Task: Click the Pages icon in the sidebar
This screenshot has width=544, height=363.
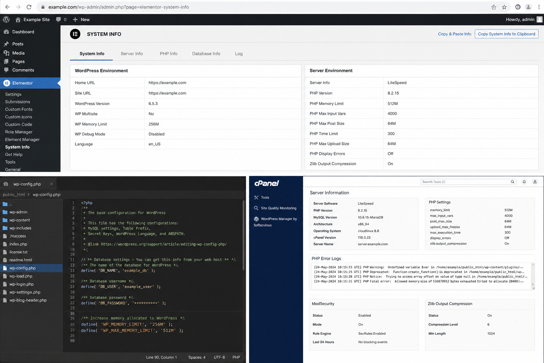Action: coord(6,61)
